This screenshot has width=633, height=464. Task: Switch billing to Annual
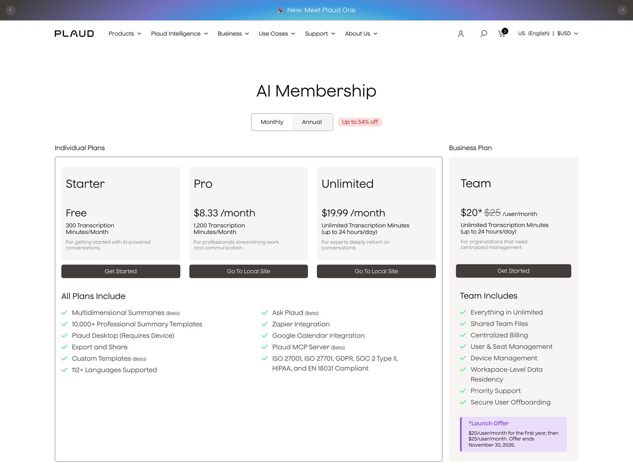tap(312, 122)
